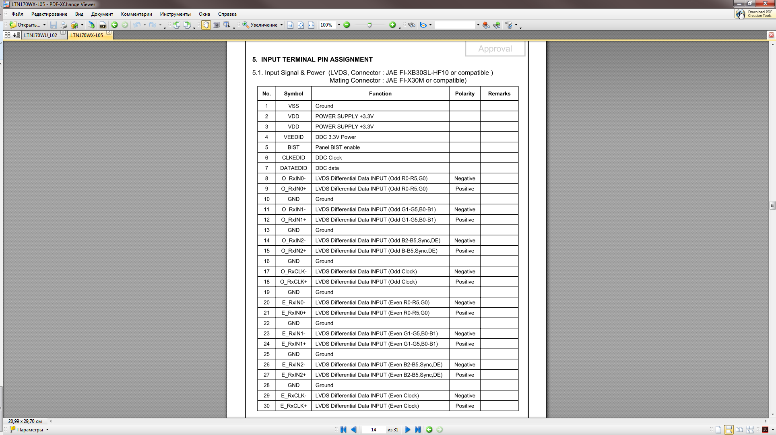Click Download PDF Creation Tools button

click(x=754, y=14)
